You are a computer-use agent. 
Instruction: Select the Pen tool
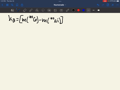point(18,10)
